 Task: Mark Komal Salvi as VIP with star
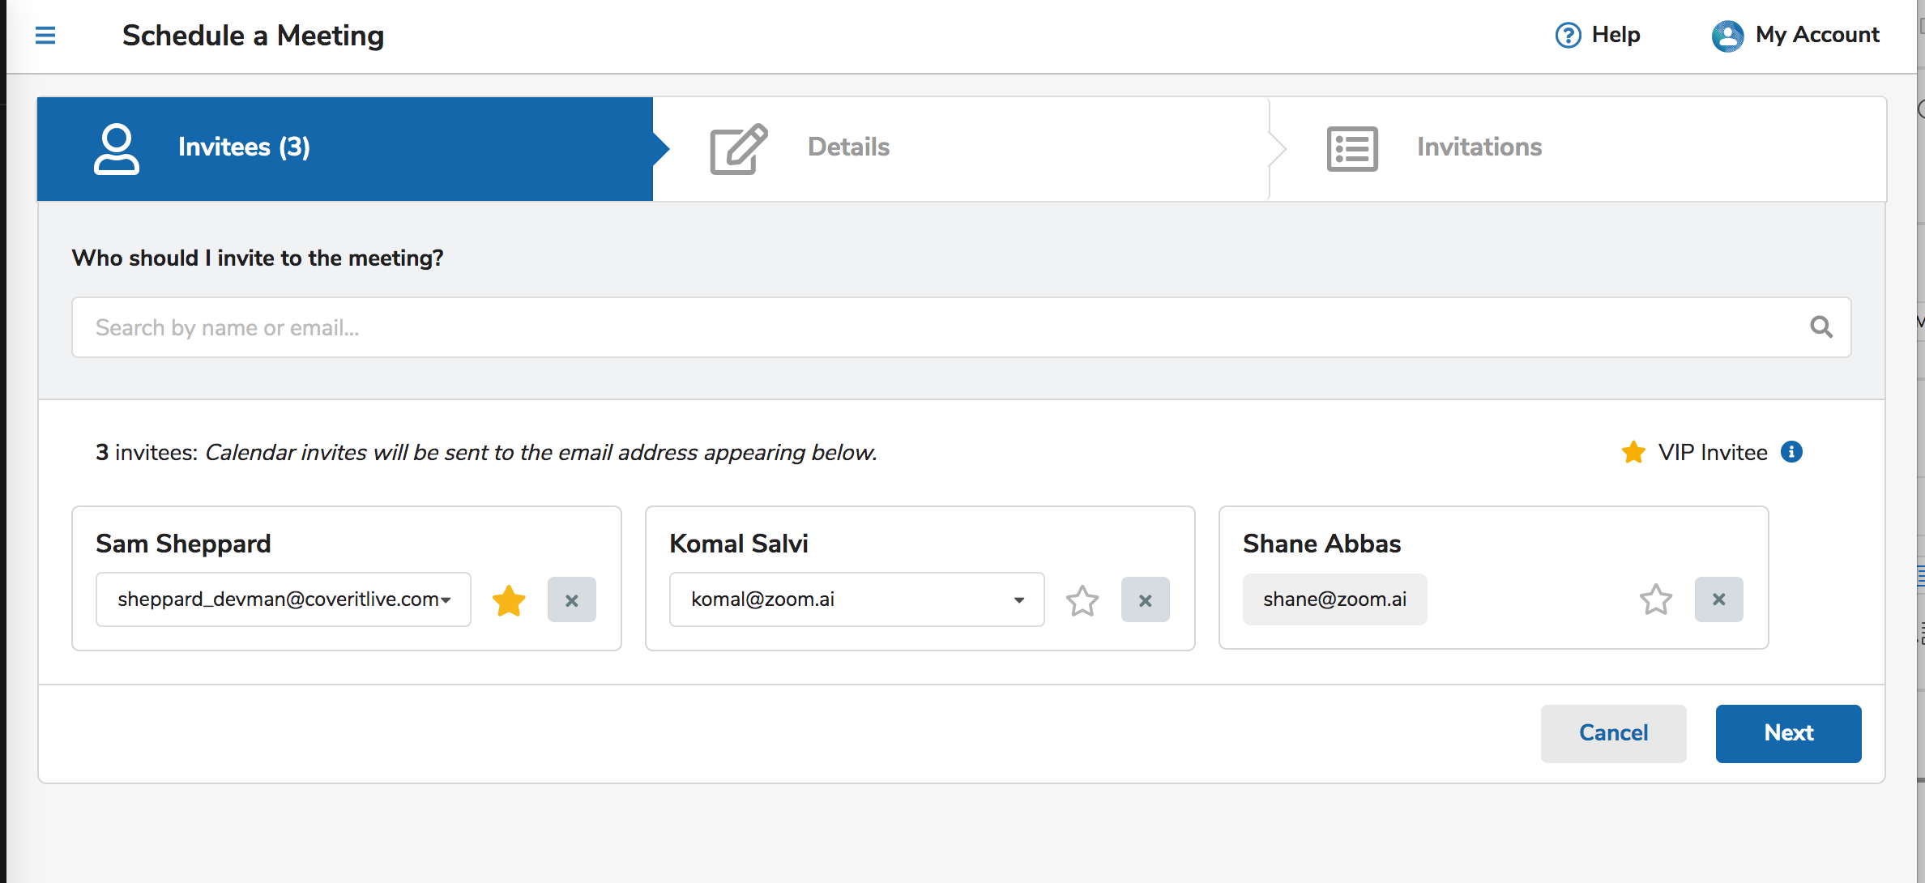[1082, 601]
